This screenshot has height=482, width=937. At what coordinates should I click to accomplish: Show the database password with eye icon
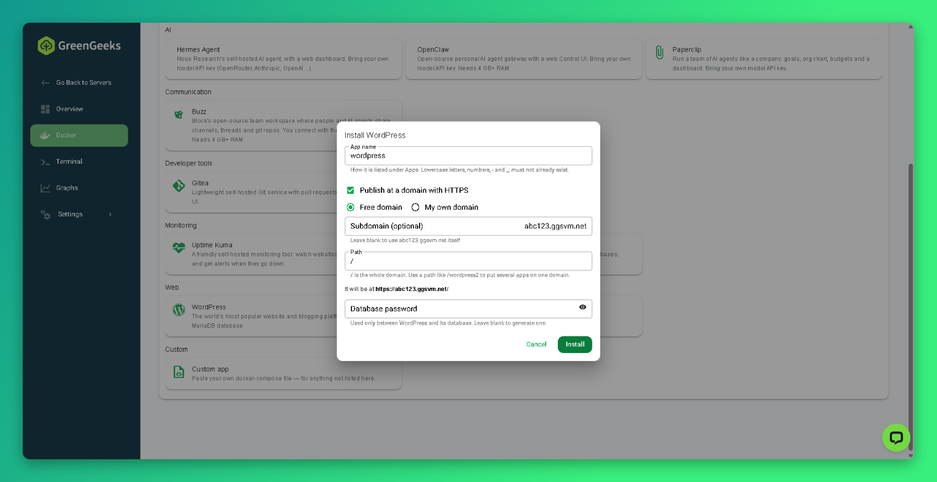583,307
